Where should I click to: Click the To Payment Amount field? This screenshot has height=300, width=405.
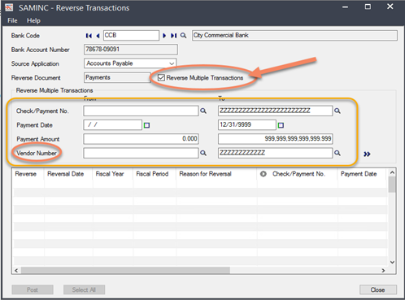click(x=276, y=139)
